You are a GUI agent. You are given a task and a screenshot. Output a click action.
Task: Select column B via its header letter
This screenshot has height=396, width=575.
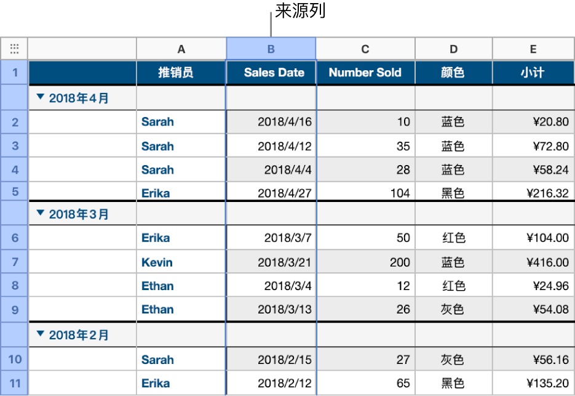click(x=271, y=48)
